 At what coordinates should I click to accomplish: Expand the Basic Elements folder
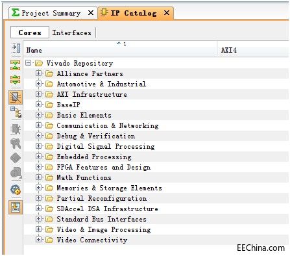coord(39,115)
